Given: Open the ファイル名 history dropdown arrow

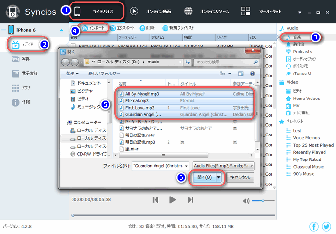Looking at the screenshot, I should [186, 166].
